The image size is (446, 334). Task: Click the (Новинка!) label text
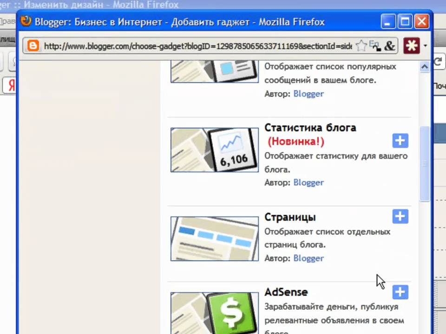296,141
